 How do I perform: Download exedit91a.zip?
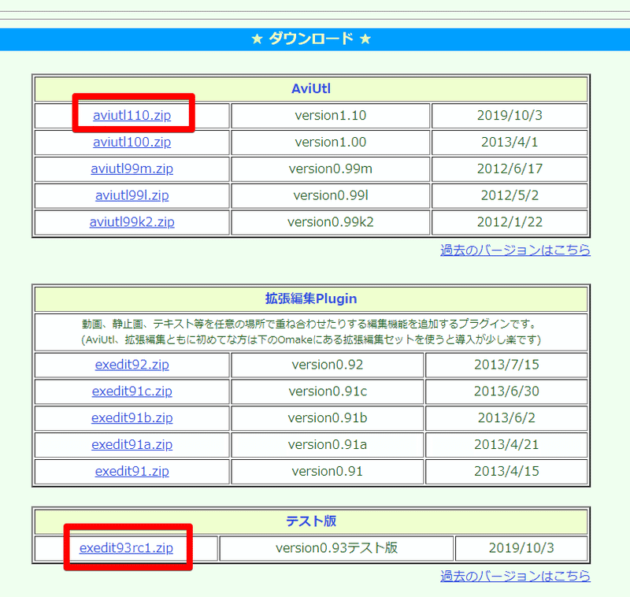click(132, 445)
